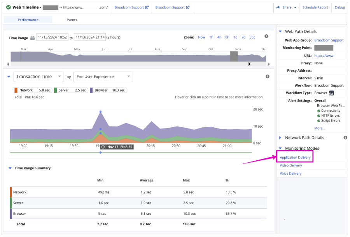The image size is (350, 237).
Task: Click the right scroll arrow on overview timeline
Action: [x=268, y=64]
